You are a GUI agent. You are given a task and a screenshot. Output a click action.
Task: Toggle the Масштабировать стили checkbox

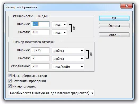pyautogui.click(x=10, y=76)
